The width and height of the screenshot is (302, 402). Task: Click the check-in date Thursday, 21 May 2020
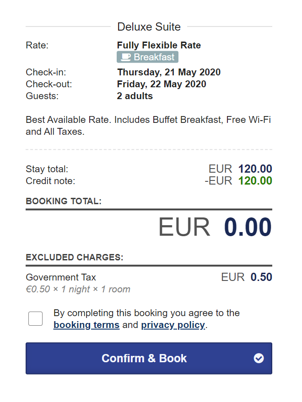click(169, 72)
